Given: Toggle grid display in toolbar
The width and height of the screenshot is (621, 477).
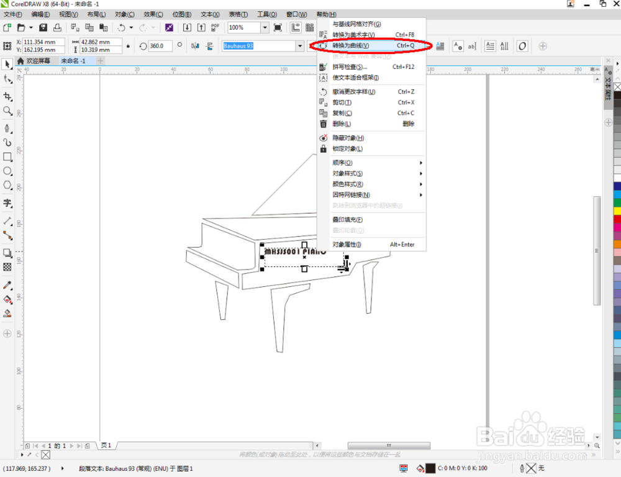Looking at the screenshot, I should [310, 27].
